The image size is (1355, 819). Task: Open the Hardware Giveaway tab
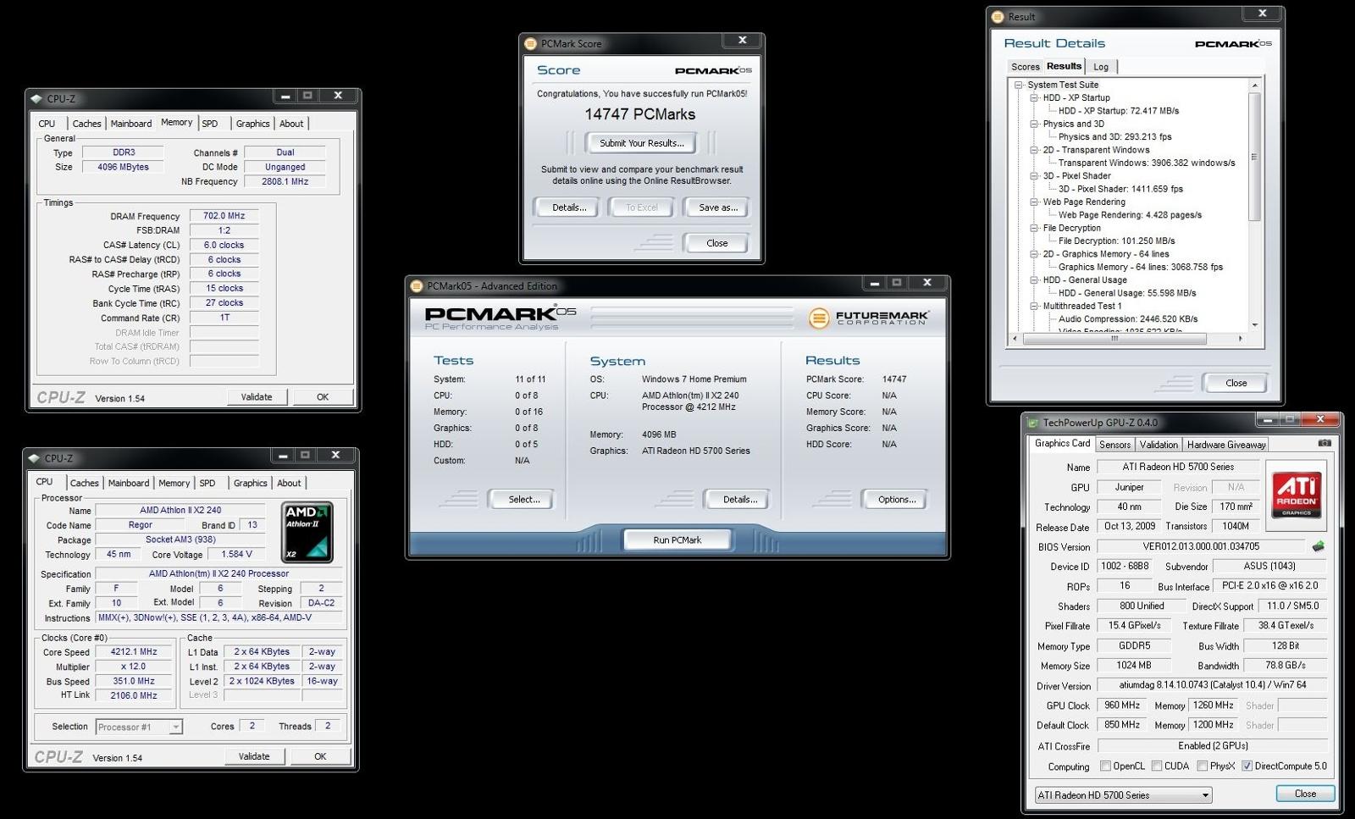(1225, 445)
